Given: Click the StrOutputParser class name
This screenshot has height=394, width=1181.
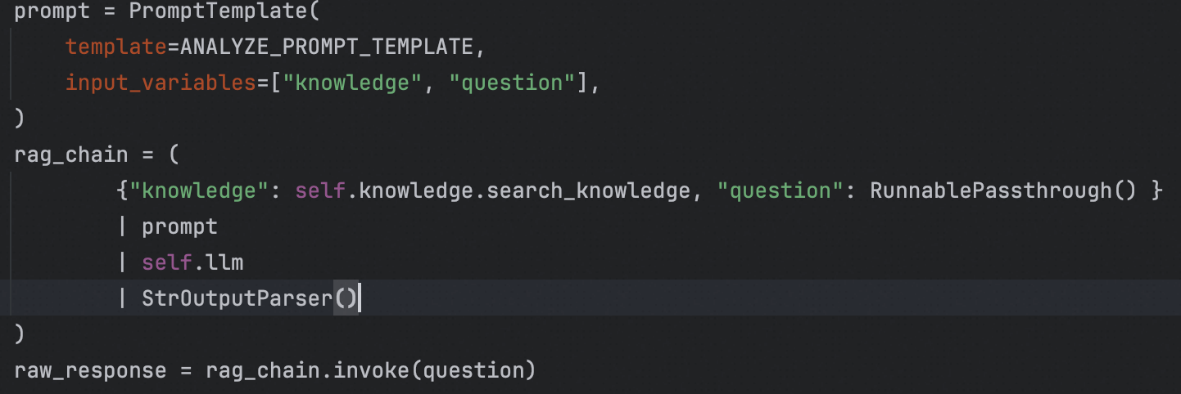Looking at the screenshot, I should pyautogui.click(x=238, y=298).
